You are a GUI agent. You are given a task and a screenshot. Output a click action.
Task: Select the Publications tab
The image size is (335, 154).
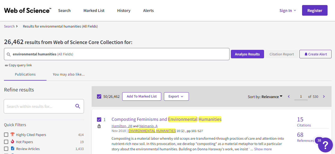[x=25, y=74]
